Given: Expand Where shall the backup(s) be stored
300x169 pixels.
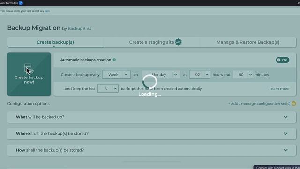Looking at the screenshot, I should click(152, 133).
